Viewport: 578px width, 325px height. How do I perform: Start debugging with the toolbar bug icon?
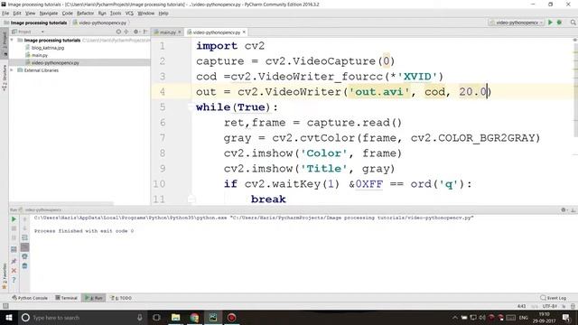coord(559,23)
